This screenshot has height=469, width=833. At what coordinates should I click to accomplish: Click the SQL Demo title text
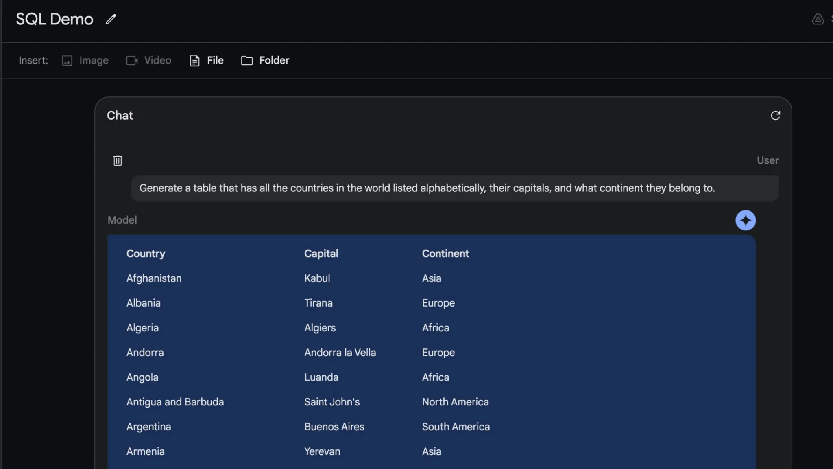click(55, 19)
